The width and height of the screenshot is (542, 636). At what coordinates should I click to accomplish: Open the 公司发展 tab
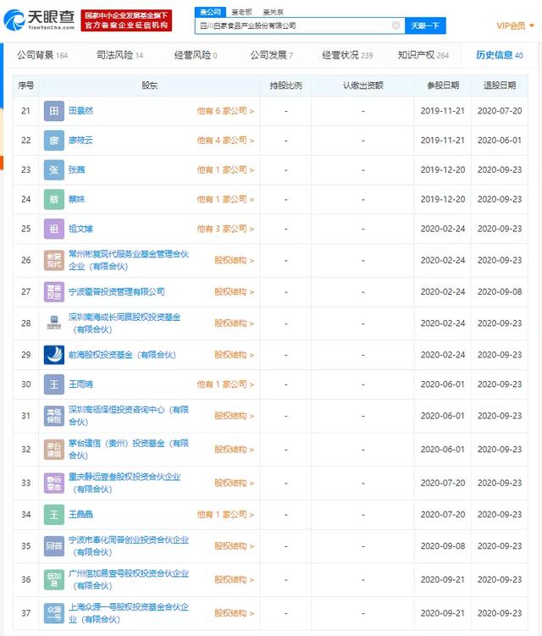tap(271, 55)
